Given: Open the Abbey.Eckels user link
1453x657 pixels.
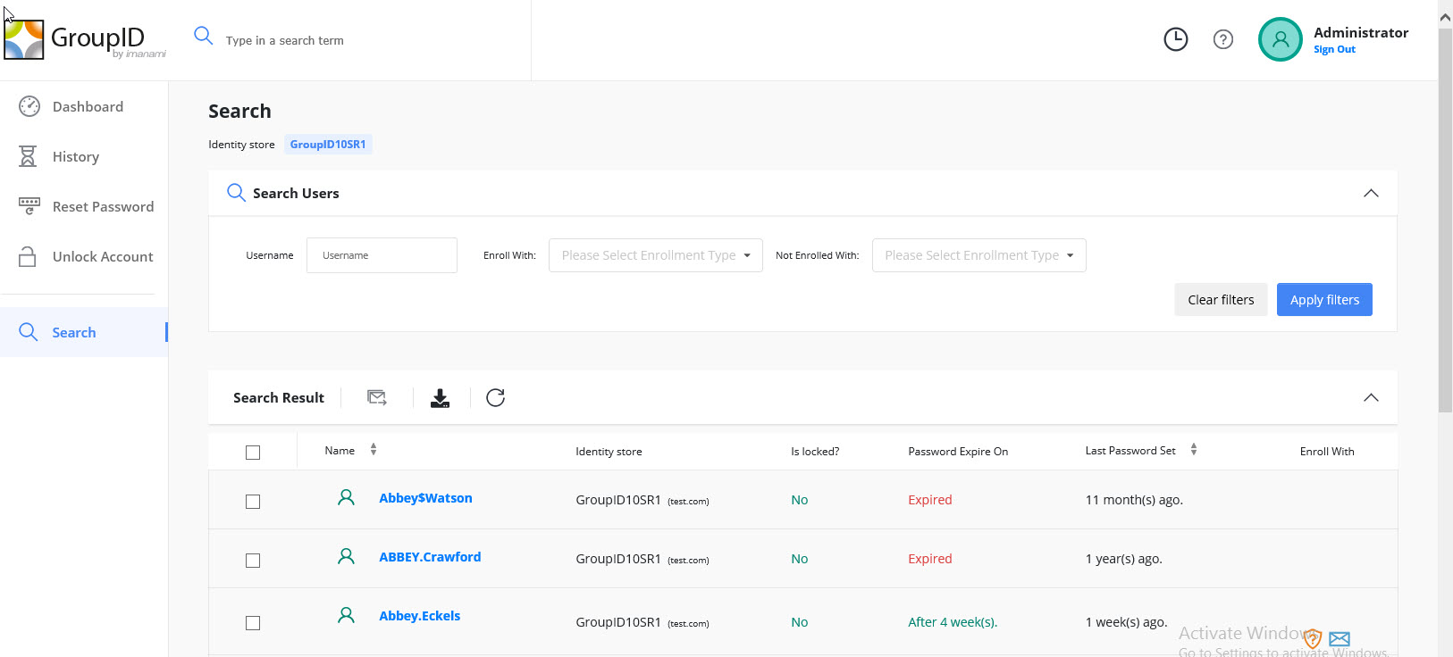Looking at the screenshot, I should pyautogui.click(x=419, y=616).
